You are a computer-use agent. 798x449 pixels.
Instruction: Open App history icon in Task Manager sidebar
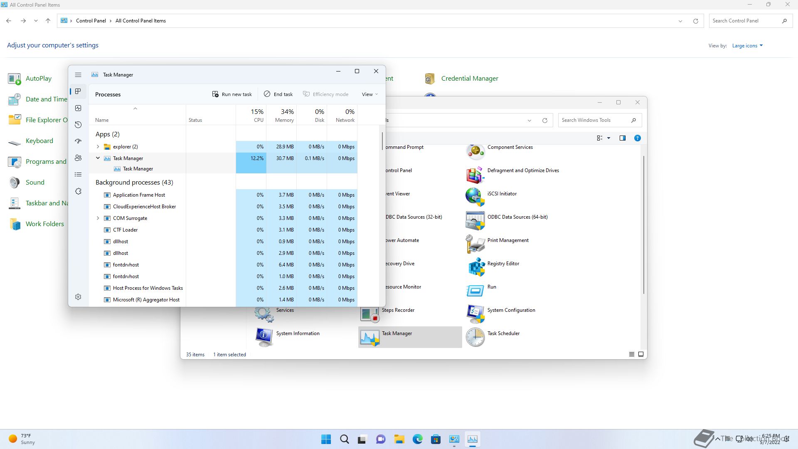click(x=78, y=125)
